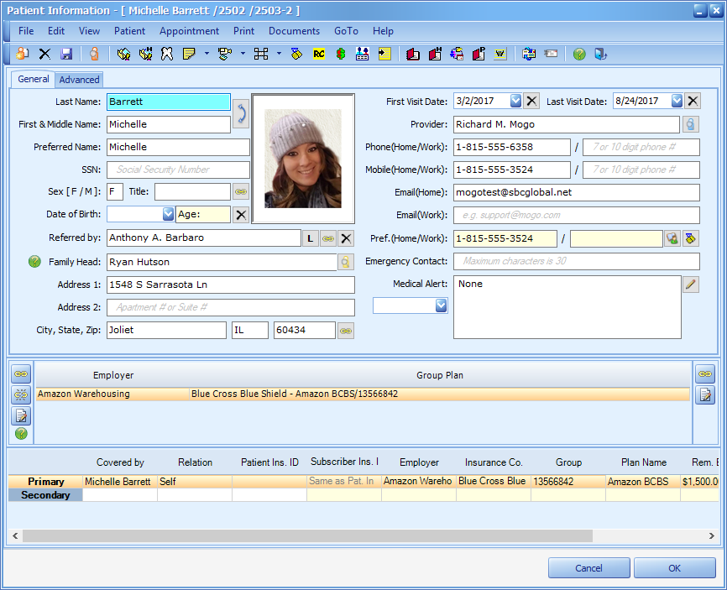Open the Appointment menu
Image resolution: width=727 pixels, height=590 pixels.
pyautogui.click(x=189, y=30)
